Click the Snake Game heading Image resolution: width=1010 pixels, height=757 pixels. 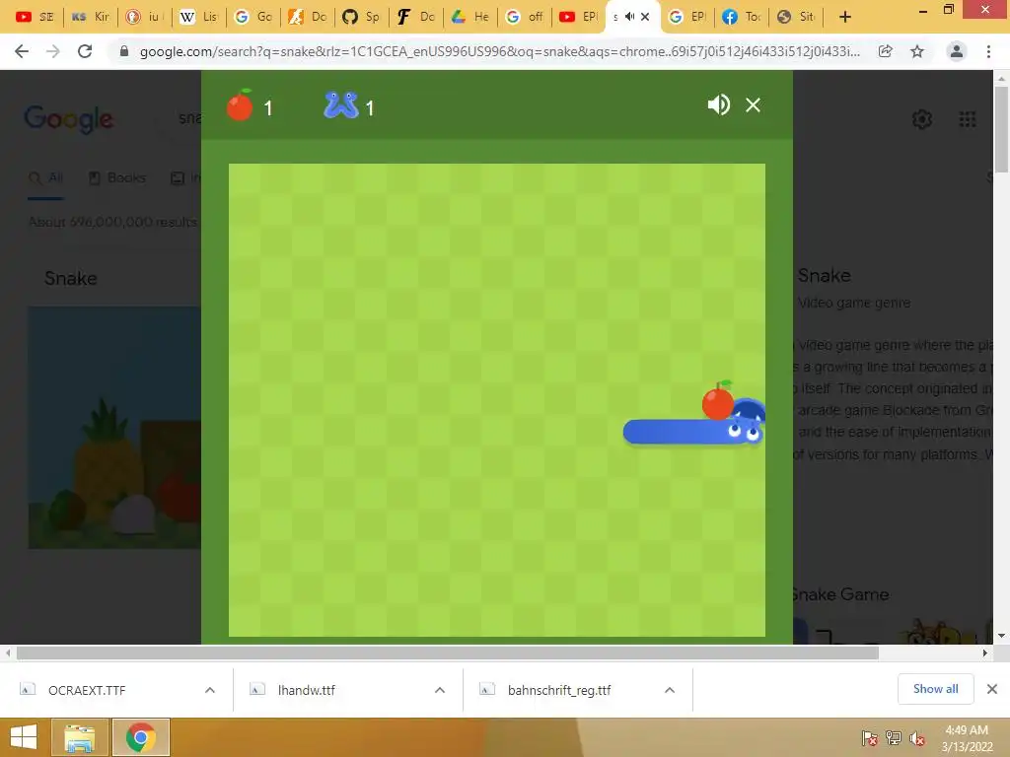coord(840,594)
